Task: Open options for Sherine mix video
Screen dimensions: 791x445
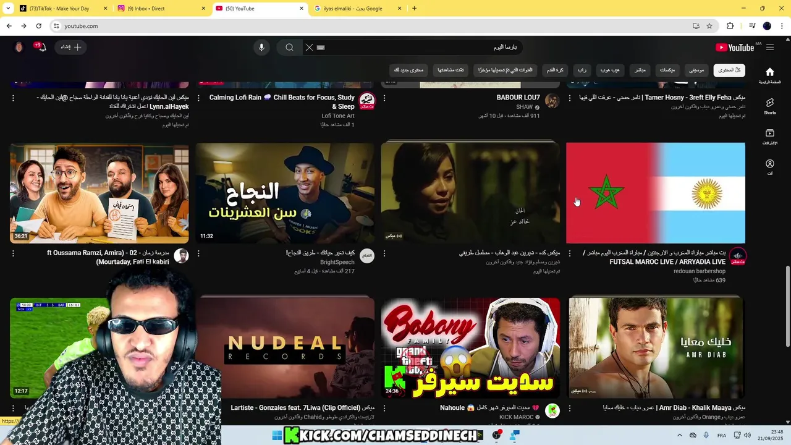Action: point(384,253)
